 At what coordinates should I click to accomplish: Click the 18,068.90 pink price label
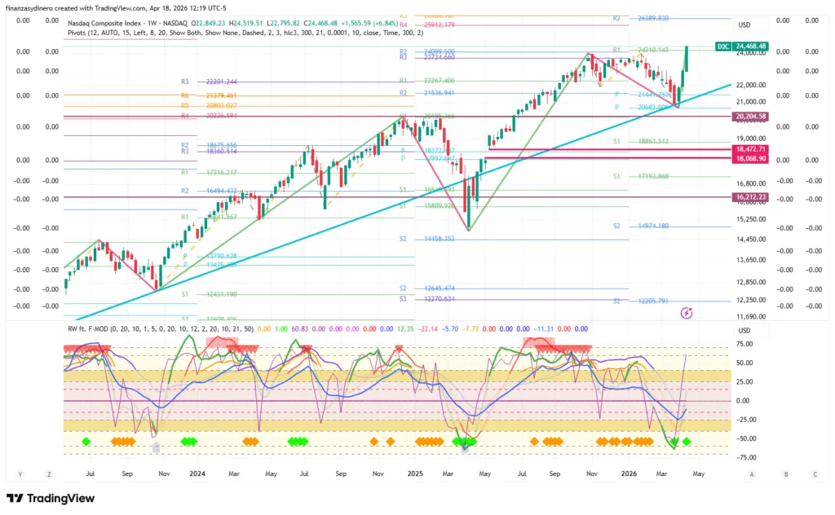tap(751, 159)
